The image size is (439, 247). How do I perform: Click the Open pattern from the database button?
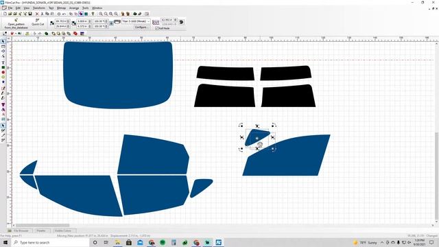(16, 24)
